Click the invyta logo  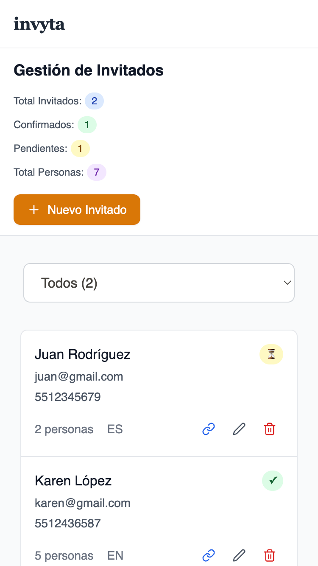(39, 24)
